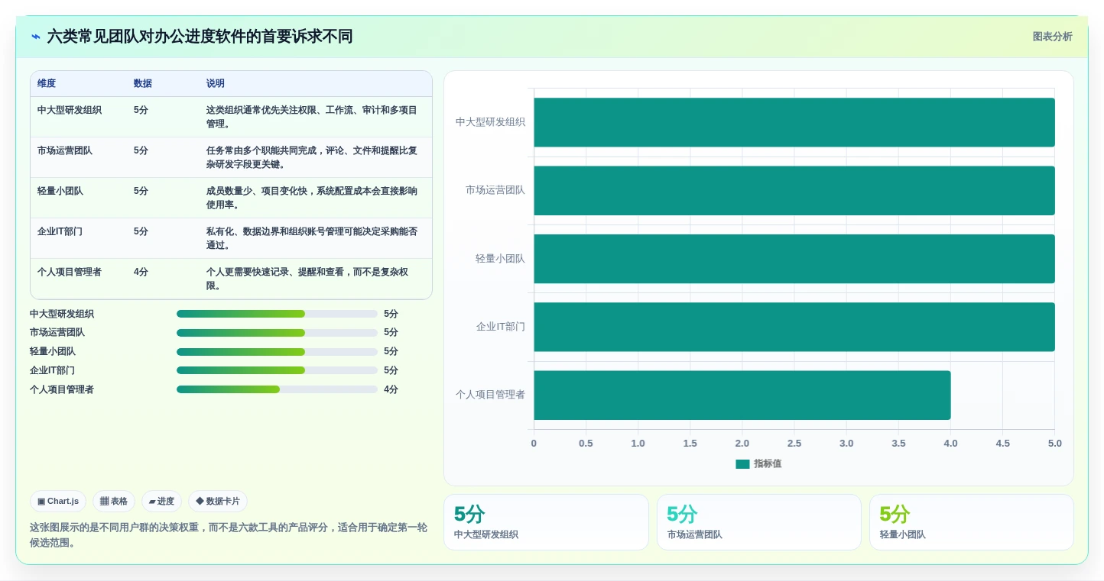
Task: Select the 数据卡片 tag chip
Action: tap(218, 502)
